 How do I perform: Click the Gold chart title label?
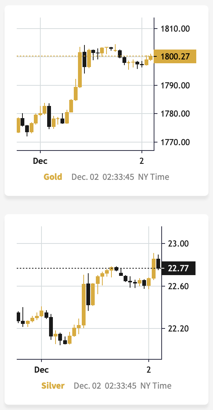click(x=53, y=177)
